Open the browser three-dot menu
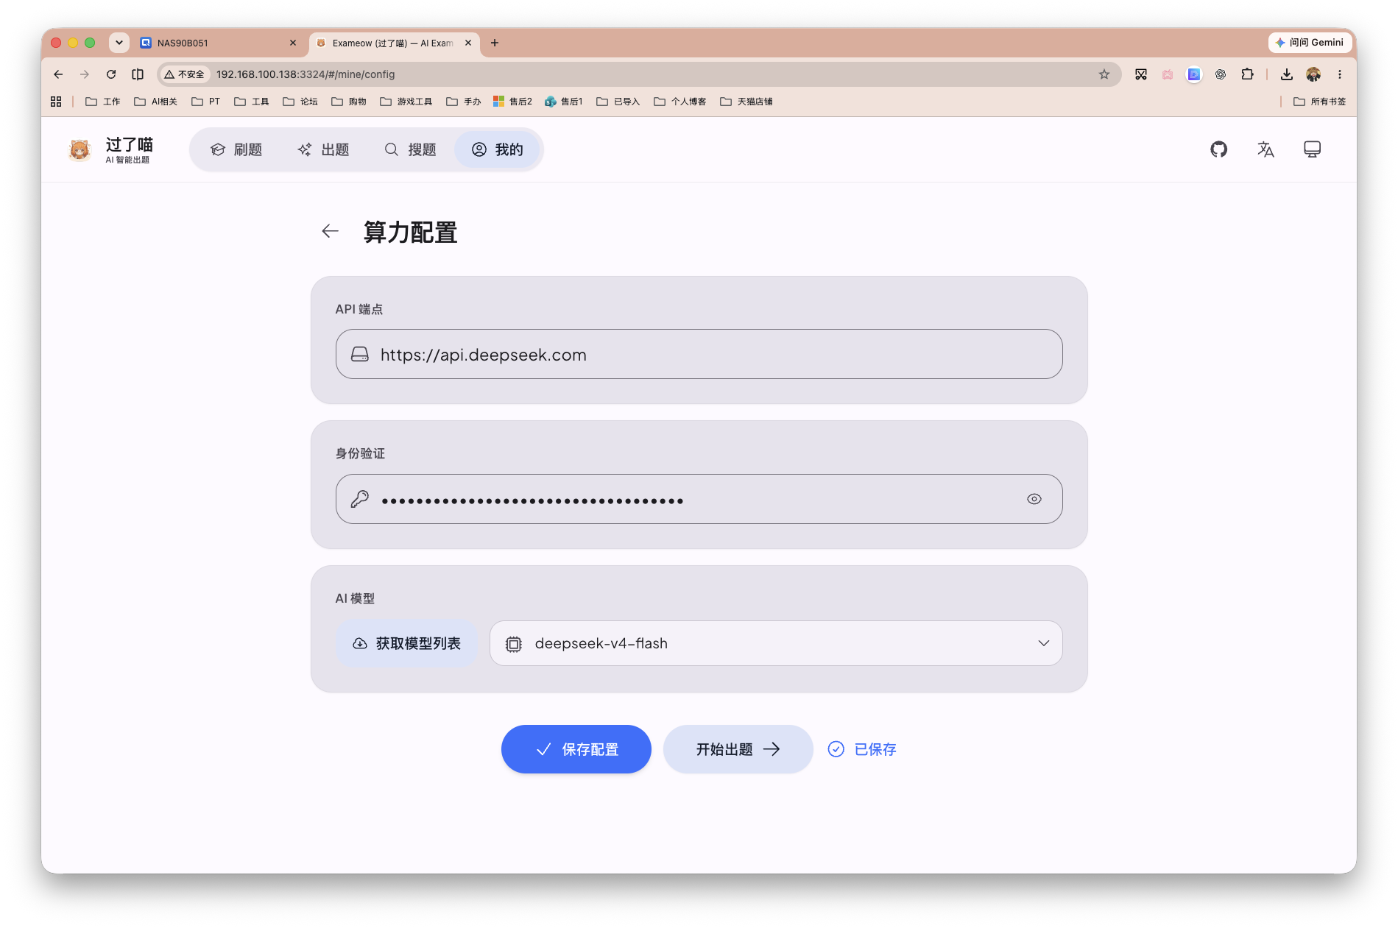 (x=1340, y=74)
